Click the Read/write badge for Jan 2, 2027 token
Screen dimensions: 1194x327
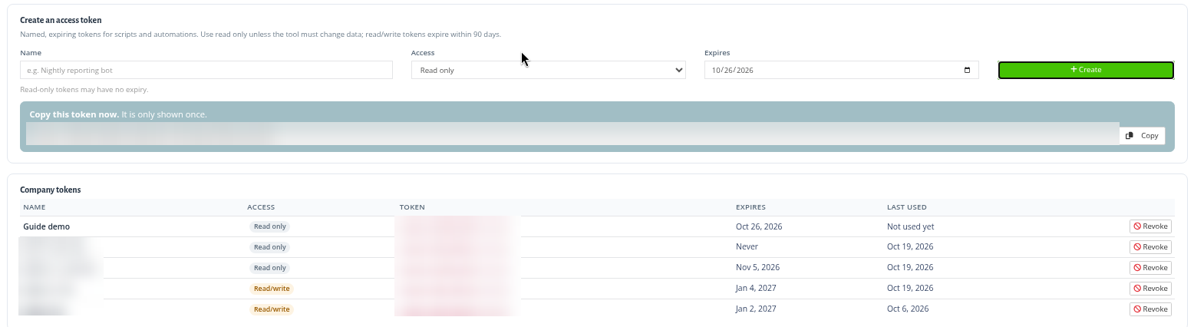pyautogui.click(x=272, y=309)
